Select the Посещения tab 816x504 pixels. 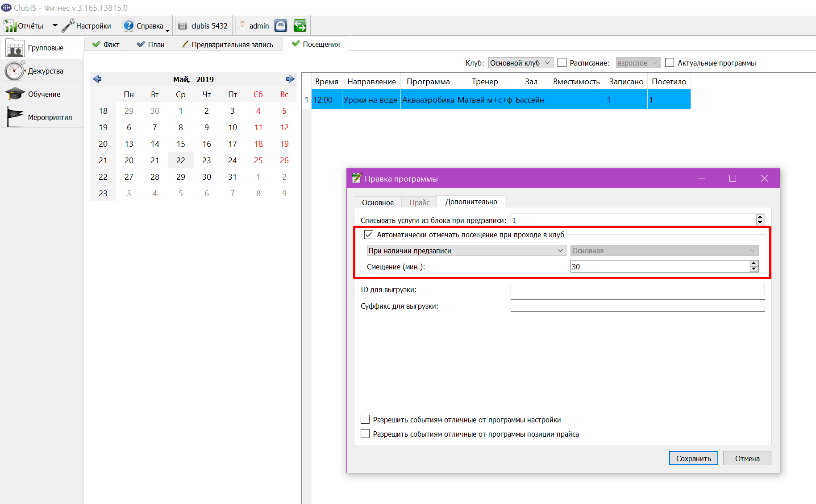316,44
